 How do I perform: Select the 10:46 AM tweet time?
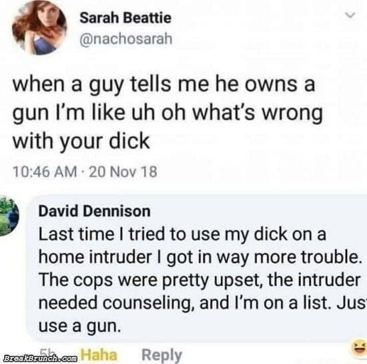pos(45,172)
